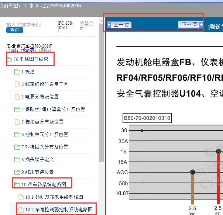Open 2 线束维修与专用工具
Image resolution: width=223 pixels, height=215 pixels.
(45, 84)
